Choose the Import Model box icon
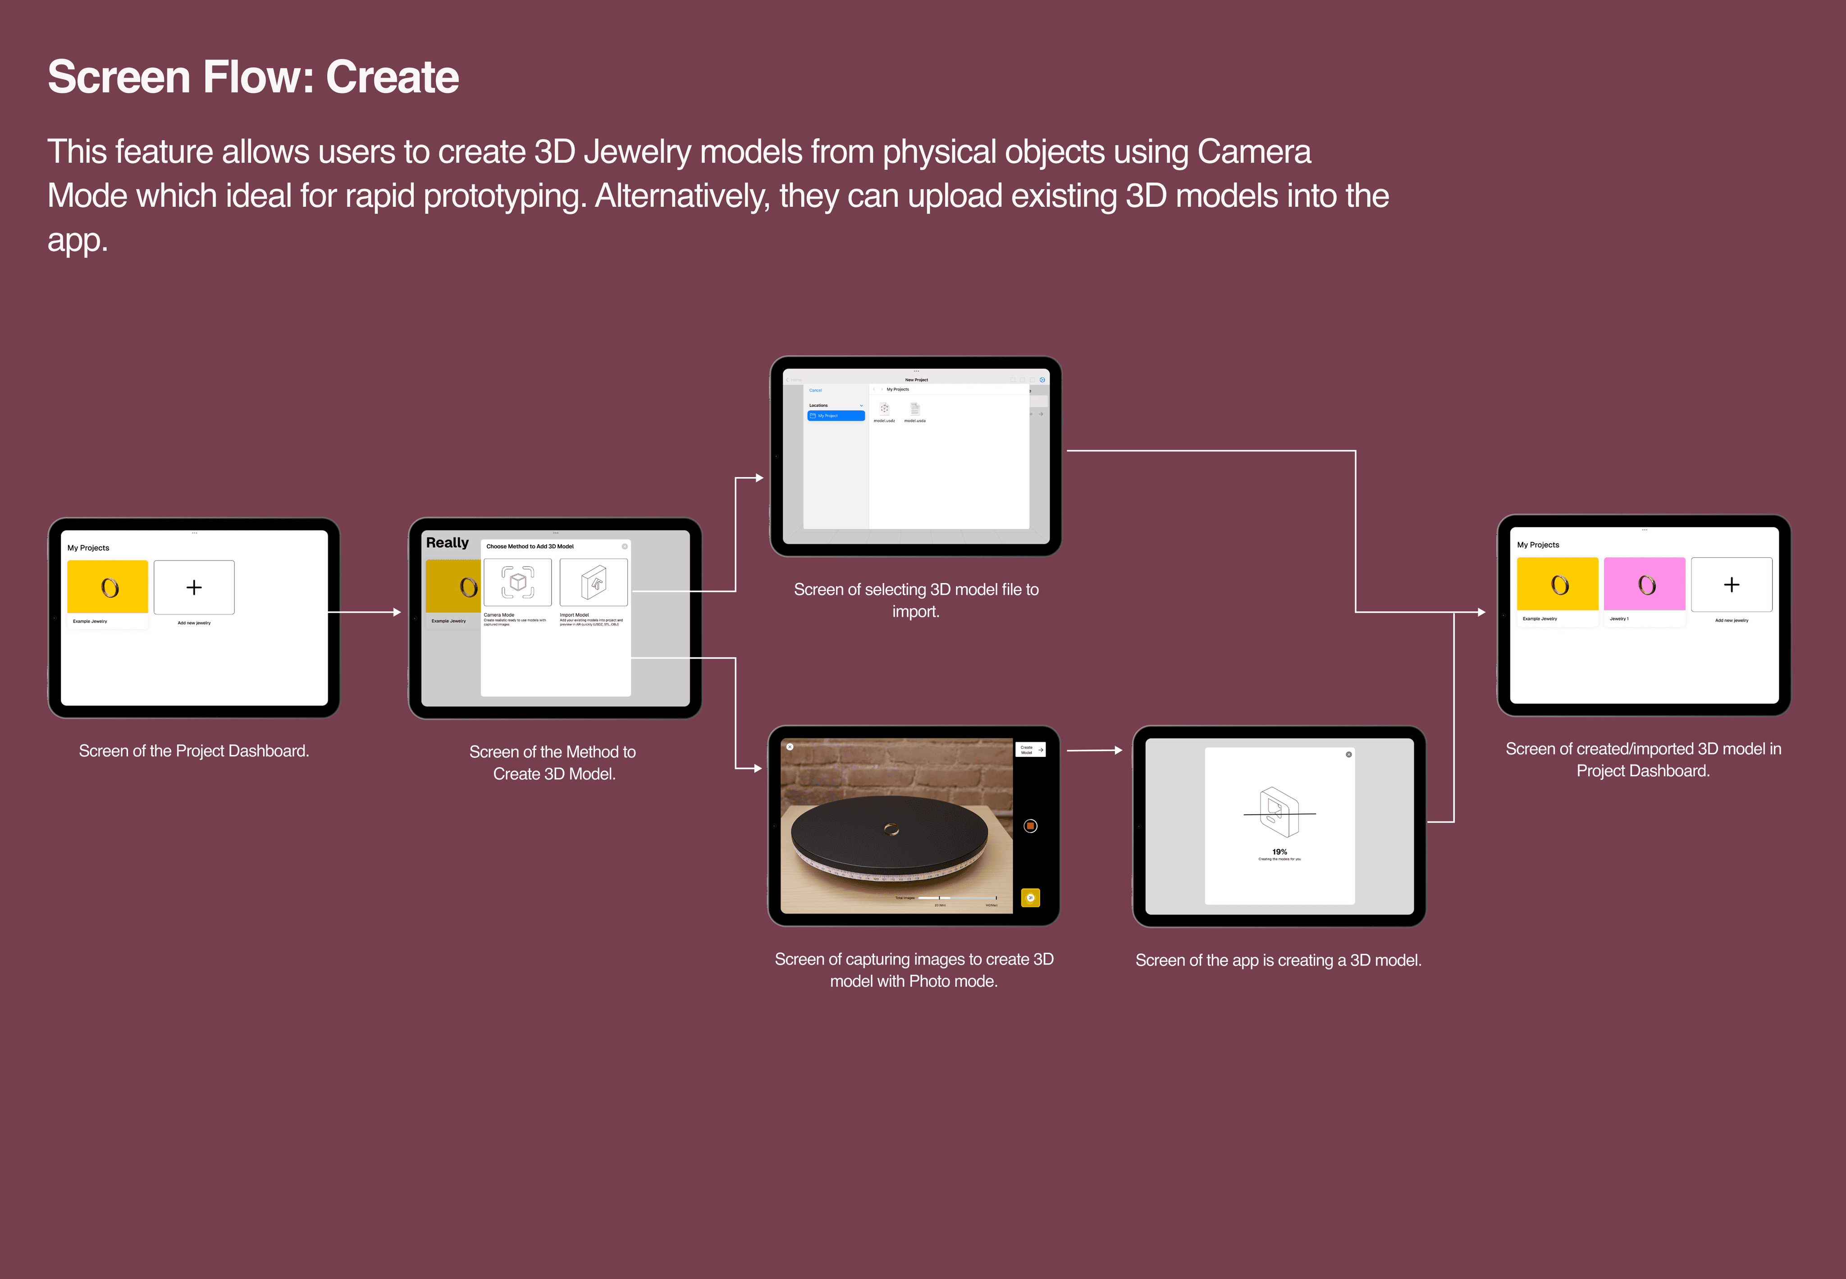This screenshot has width=1846, height=1279. [x=594, y=582]
